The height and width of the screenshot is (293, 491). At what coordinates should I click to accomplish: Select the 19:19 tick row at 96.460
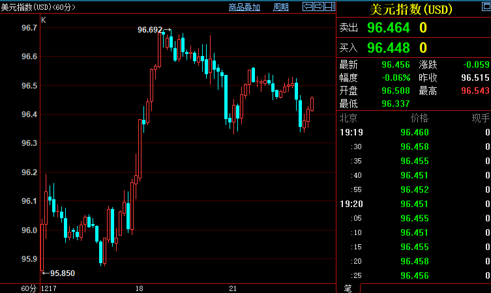point(414,132)
